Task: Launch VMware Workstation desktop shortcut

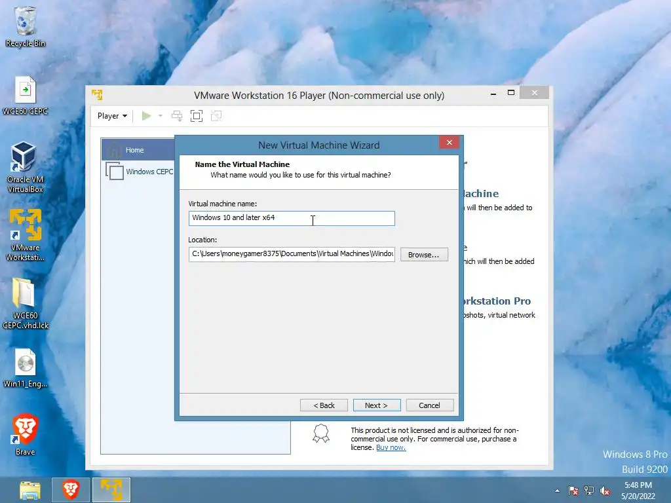Action: click(26, 235)
